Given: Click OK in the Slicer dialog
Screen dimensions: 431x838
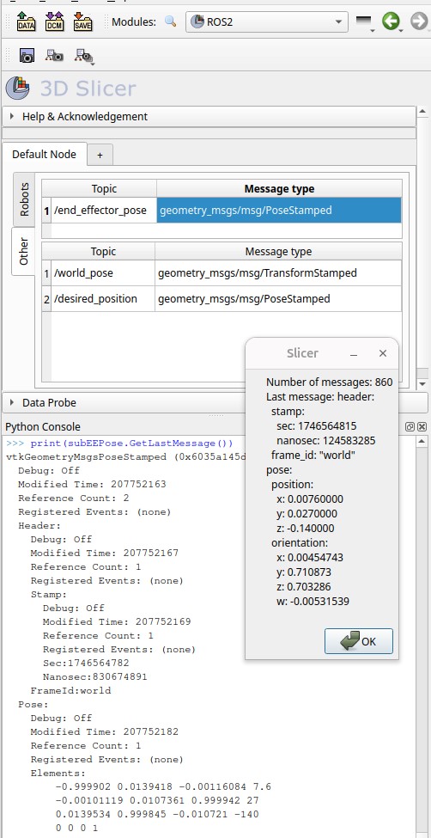Looking at the screenshot, I should (x=359, y=641).
